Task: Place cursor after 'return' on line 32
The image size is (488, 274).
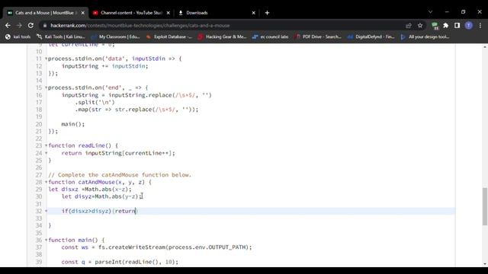Action: click(x=136, y=211)
